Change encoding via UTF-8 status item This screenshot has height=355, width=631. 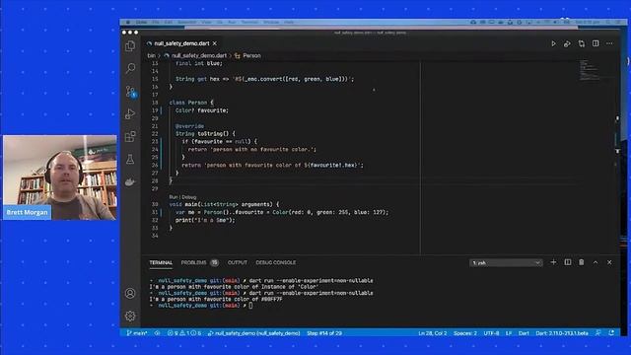491,333
